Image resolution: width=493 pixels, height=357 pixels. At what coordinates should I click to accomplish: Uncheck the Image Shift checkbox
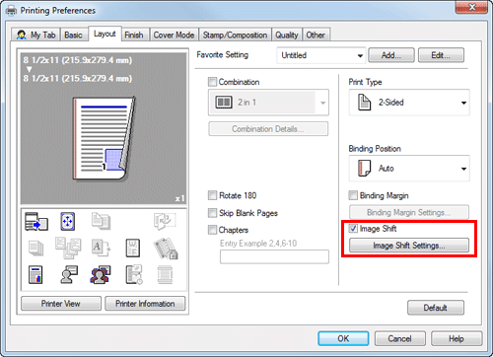(x=353, y=228)
